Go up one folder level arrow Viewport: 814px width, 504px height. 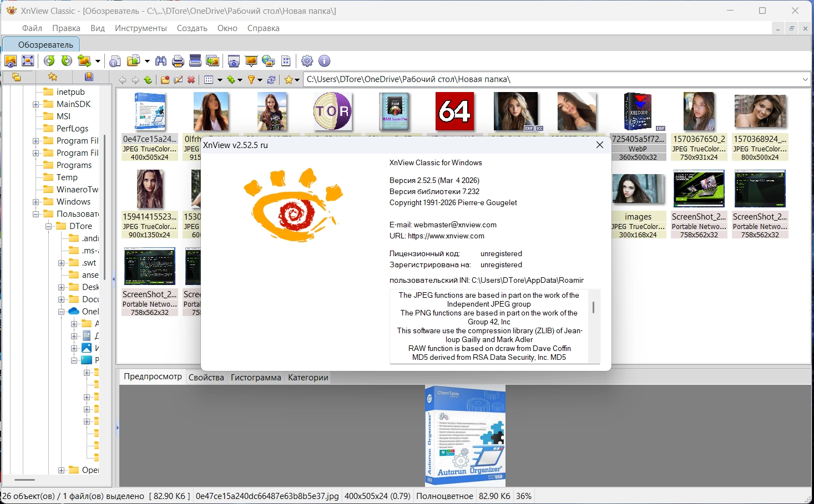coord(148,80)
